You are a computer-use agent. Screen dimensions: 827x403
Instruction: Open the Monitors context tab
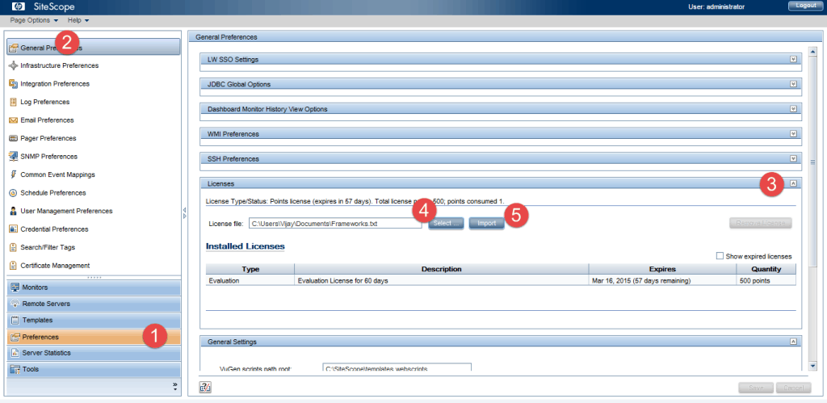94,288
